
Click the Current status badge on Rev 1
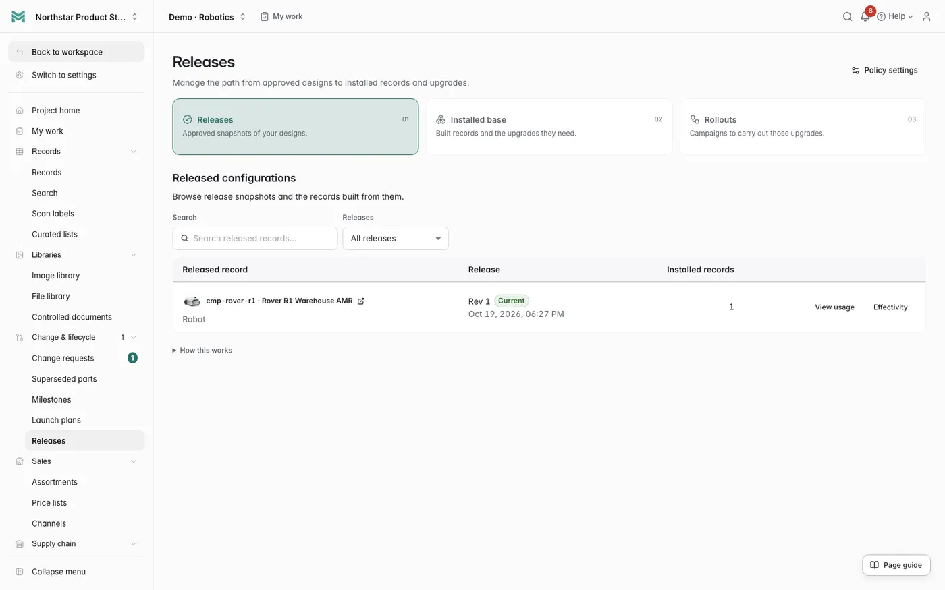[512, 301]
